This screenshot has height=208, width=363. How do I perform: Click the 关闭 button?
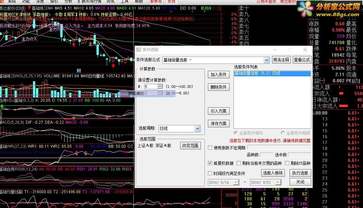(x=300, y=182)
